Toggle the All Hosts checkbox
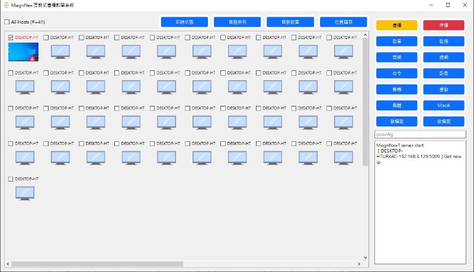The height and width of the screenshot is (272, 474). [7, 22]
